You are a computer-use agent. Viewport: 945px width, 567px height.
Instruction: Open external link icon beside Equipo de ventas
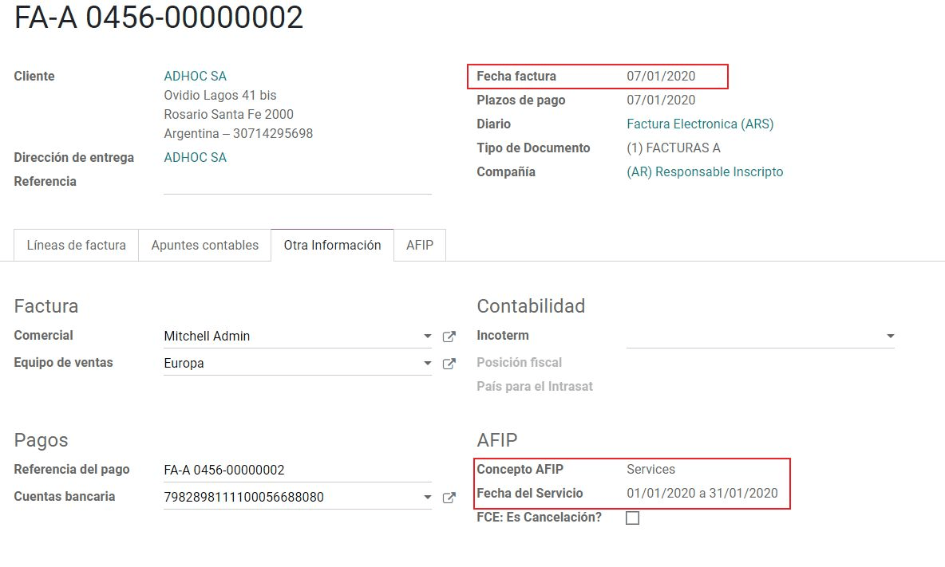click(449, 364)
